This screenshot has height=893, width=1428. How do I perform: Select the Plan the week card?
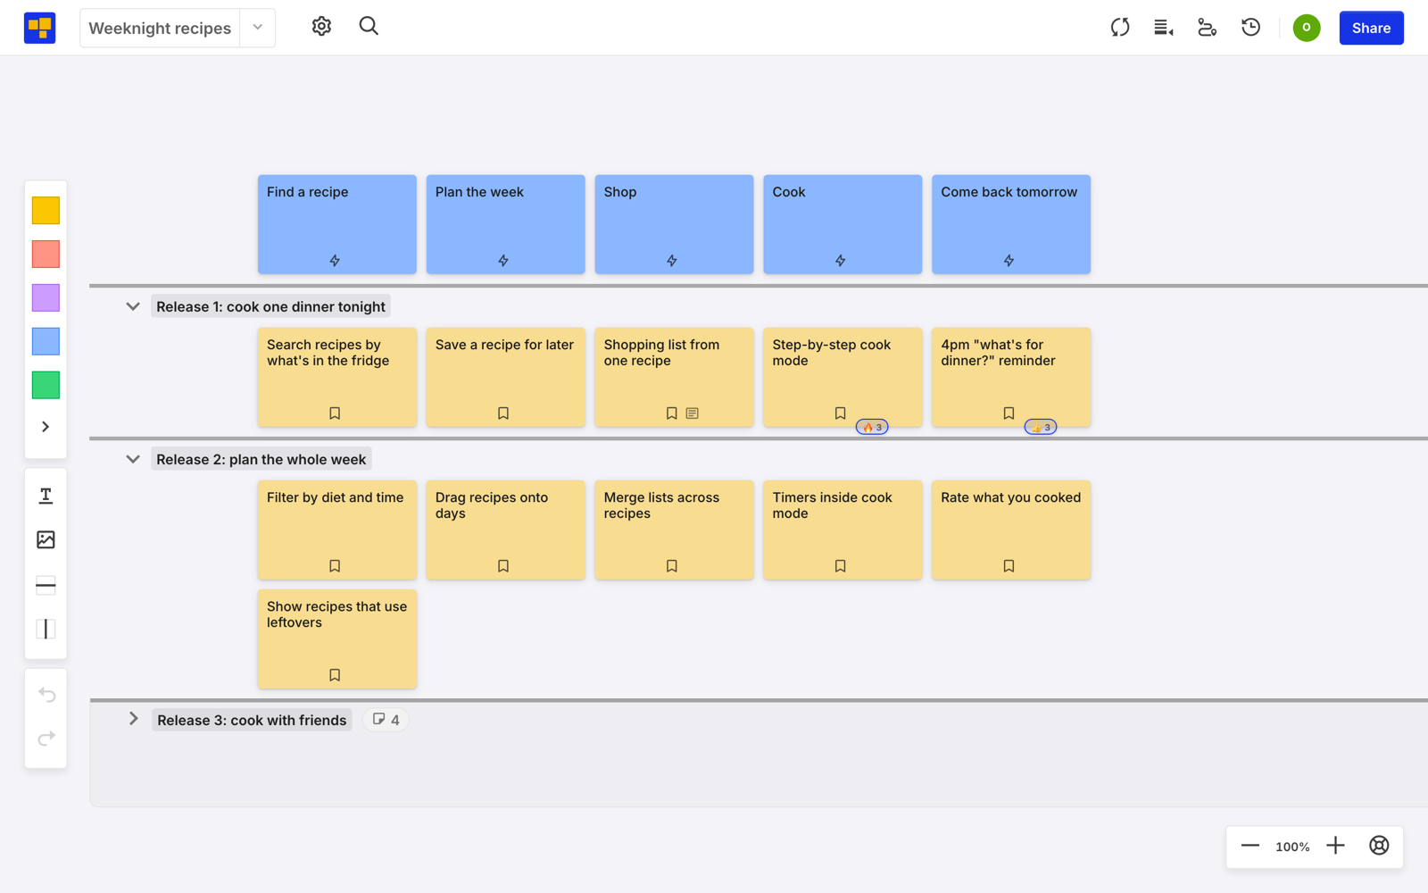(x=505, y=224)
